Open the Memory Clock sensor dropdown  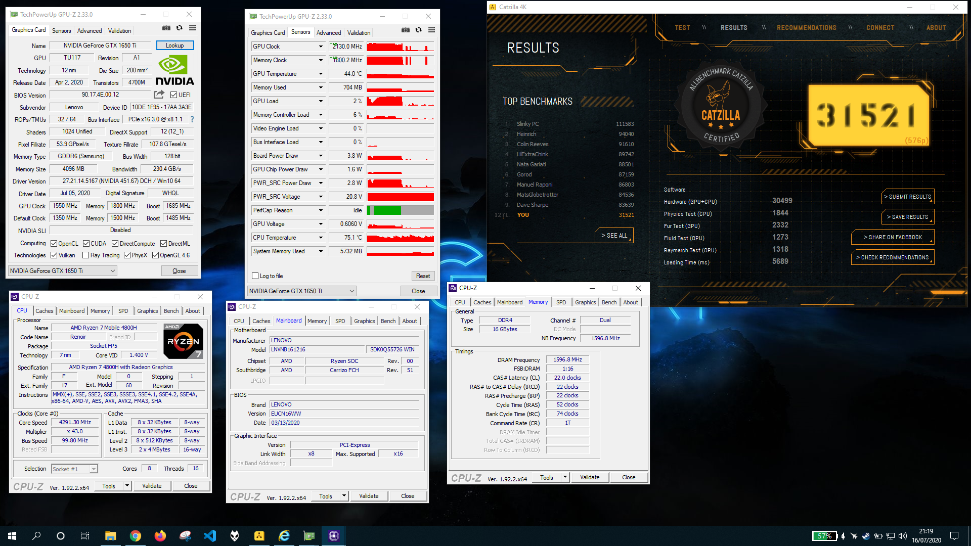click(321, 60)
